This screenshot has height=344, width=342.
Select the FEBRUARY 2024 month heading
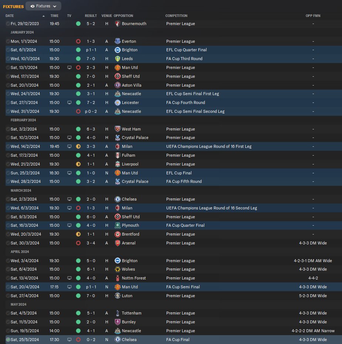23,120
